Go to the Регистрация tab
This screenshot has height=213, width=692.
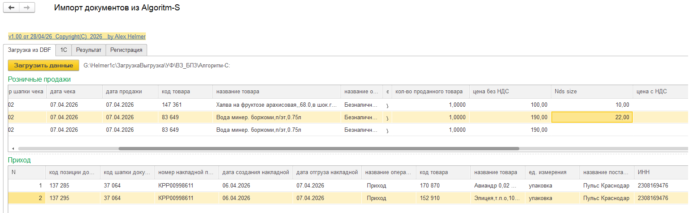(126, 50)
